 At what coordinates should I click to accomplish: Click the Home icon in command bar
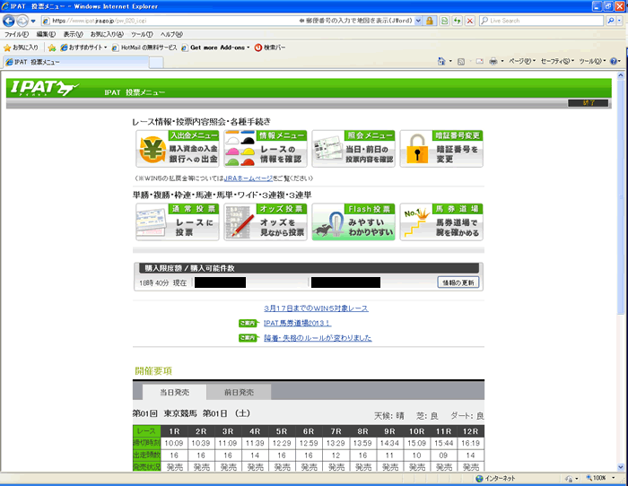441,61
